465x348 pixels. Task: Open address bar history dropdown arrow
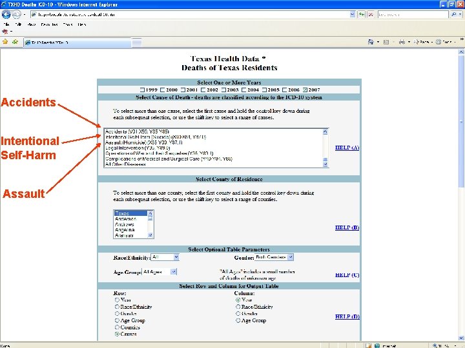click(x=353, y=14)
